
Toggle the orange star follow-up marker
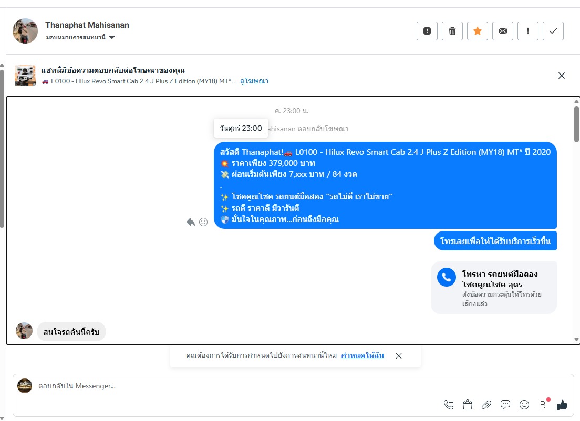point(477,31)
